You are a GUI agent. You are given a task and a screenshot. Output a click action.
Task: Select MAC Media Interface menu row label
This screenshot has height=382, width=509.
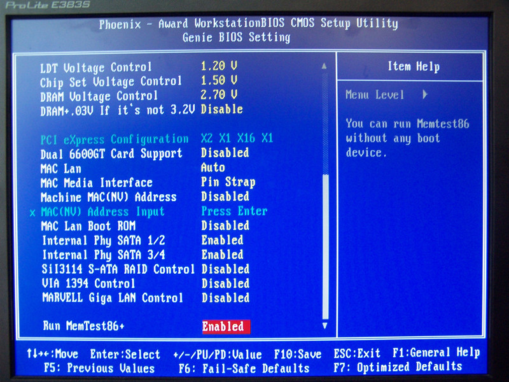(97, 183)
